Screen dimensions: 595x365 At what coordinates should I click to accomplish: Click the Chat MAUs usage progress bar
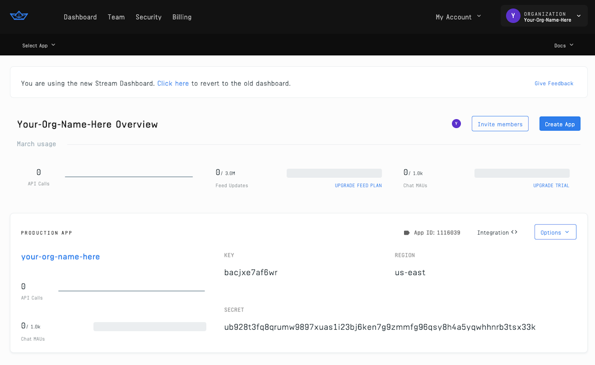click(522, 173)
